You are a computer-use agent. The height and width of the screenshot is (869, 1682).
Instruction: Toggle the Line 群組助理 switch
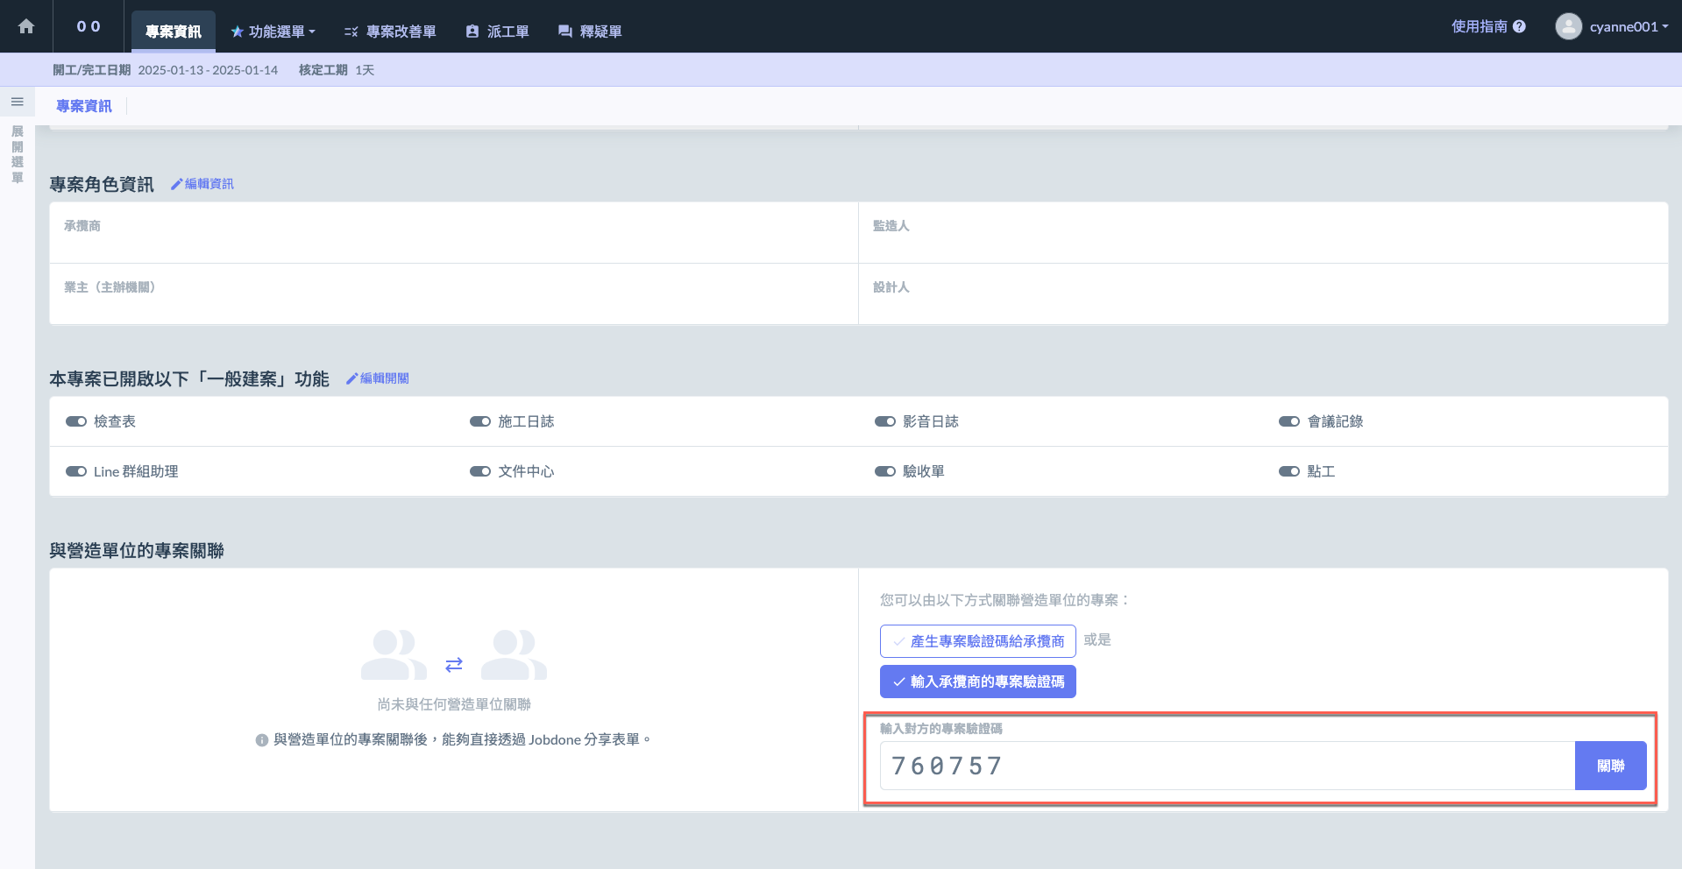(x=76, y=471)
